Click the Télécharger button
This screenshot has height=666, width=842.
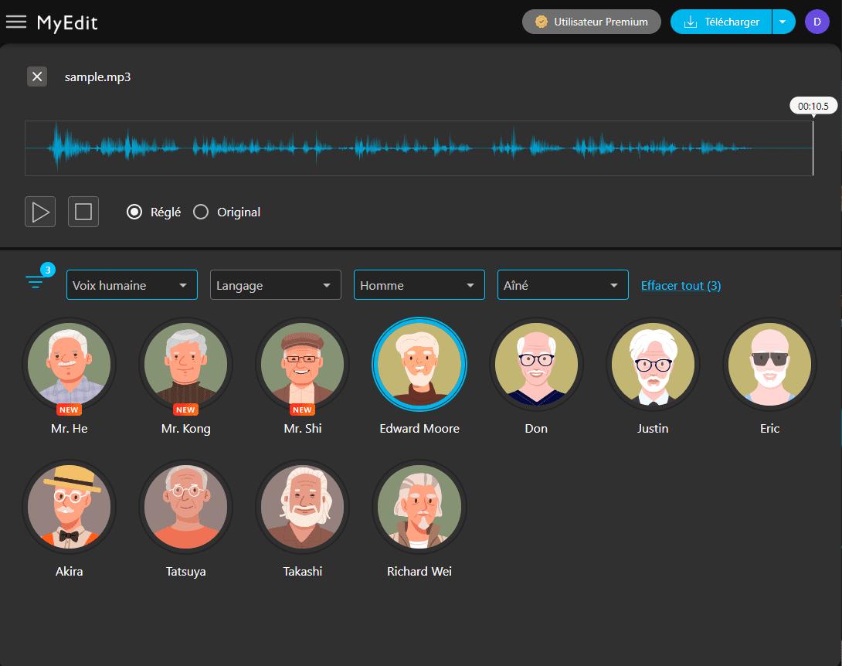pyautogui.click(x=721, y=22)
